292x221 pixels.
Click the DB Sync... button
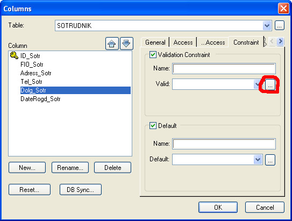(81, 189)
